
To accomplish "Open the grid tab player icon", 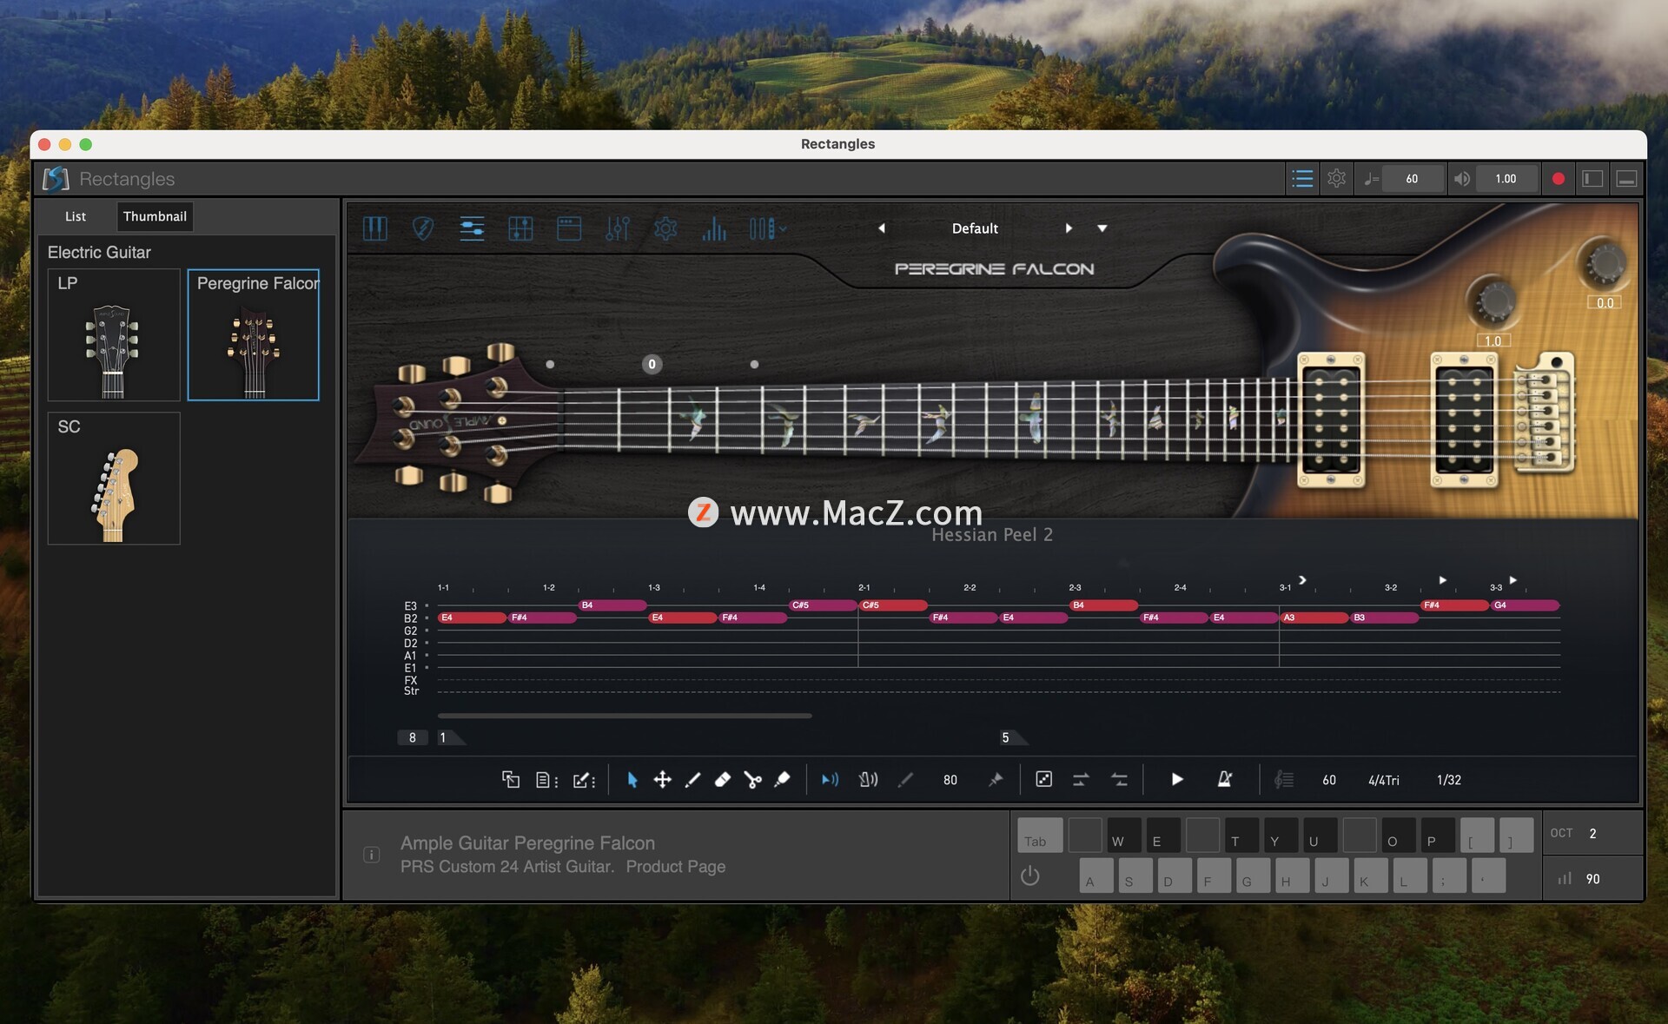I will pyautogui.click(x=520, y=228).
